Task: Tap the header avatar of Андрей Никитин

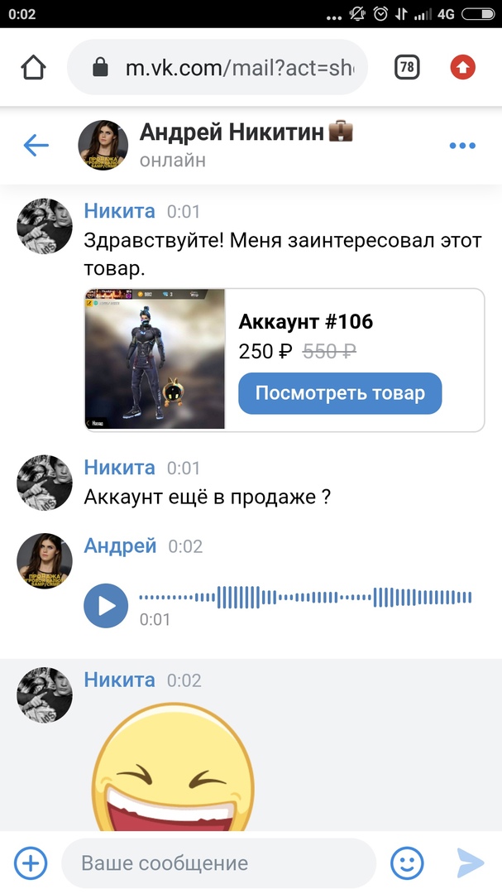Action: pos(103,146)
